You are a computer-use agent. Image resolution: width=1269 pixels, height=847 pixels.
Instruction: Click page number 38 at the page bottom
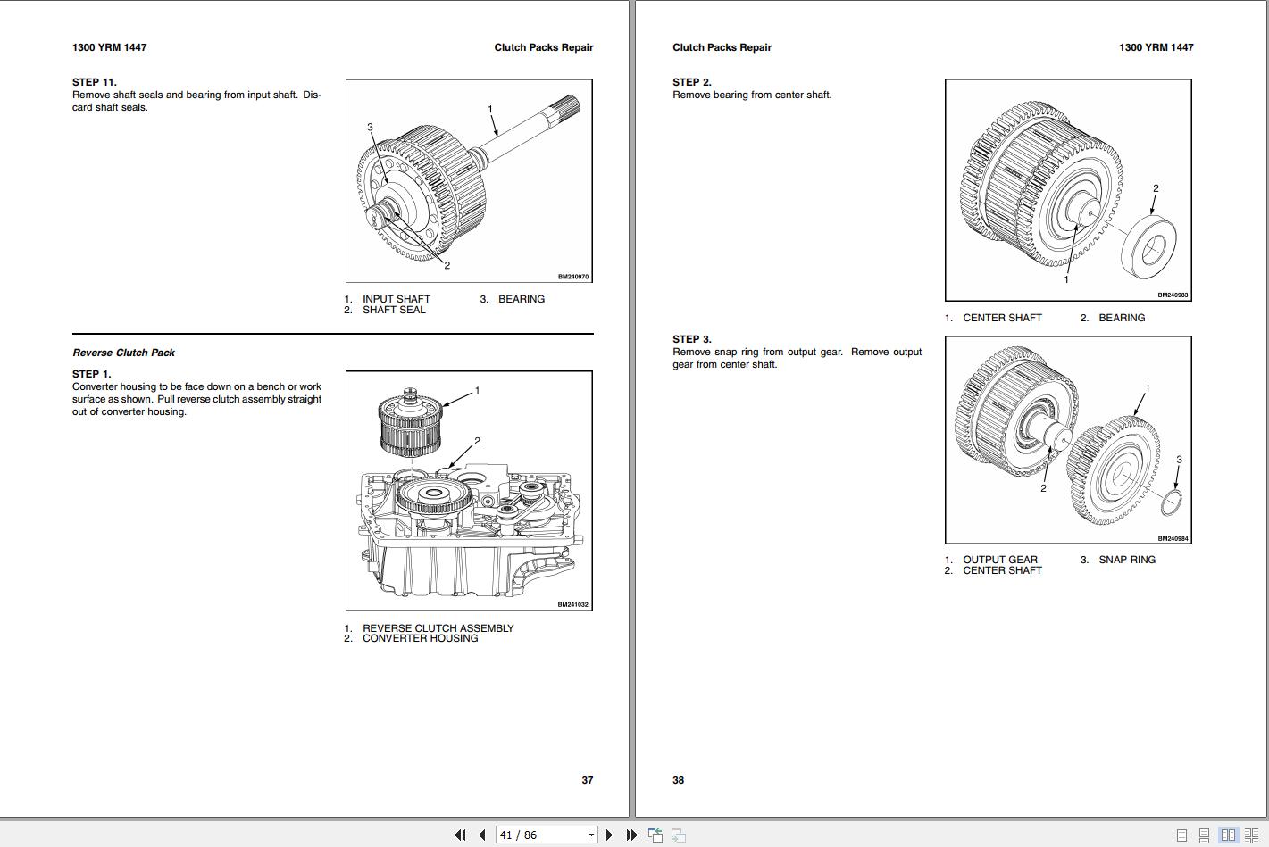point(679,780)
